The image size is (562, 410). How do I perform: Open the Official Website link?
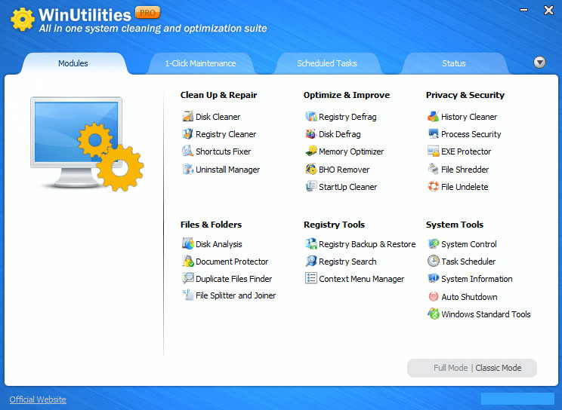[x=38, y=399]
